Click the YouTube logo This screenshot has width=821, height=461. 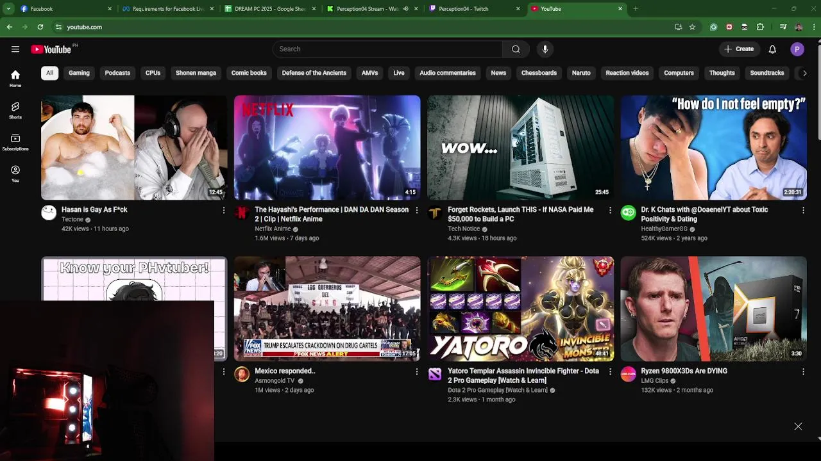[51, 49]
